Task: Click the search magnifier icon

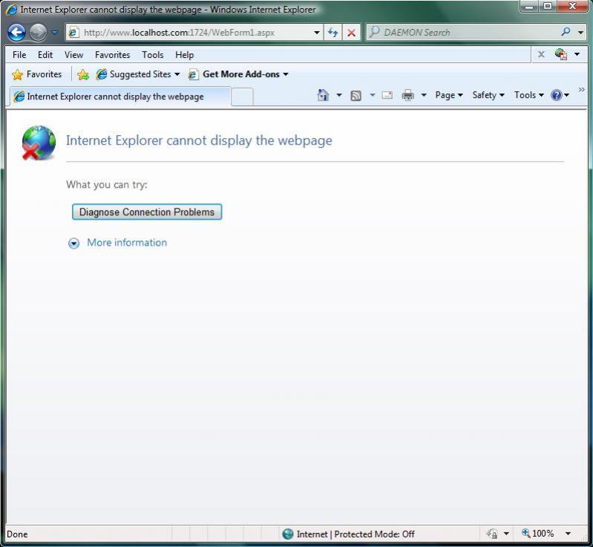Action: (566, 31)
